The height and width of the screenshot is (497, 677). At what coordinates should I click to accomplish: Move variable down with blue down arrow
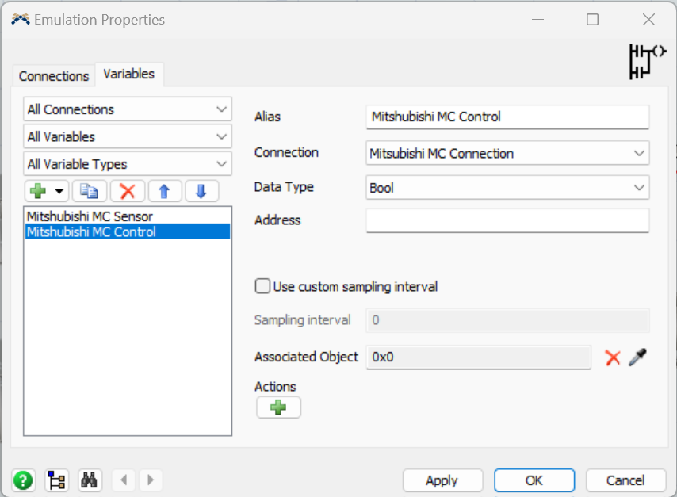(x=201, y=191)
